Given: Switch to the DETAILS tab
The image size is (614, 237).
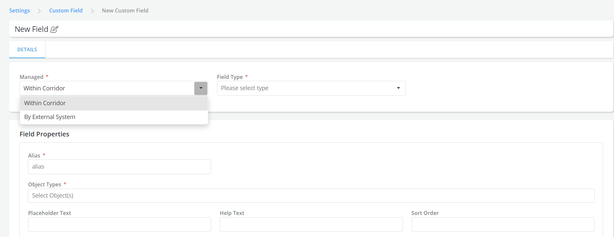Looking at the screenshot, I should click(27, 50).
